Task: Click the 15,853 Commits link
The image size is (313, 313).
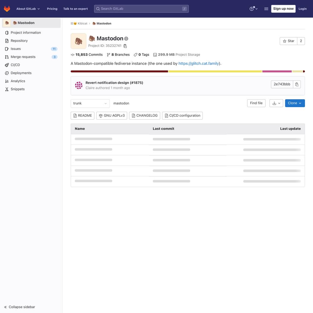Action: [x=87, y=55]
